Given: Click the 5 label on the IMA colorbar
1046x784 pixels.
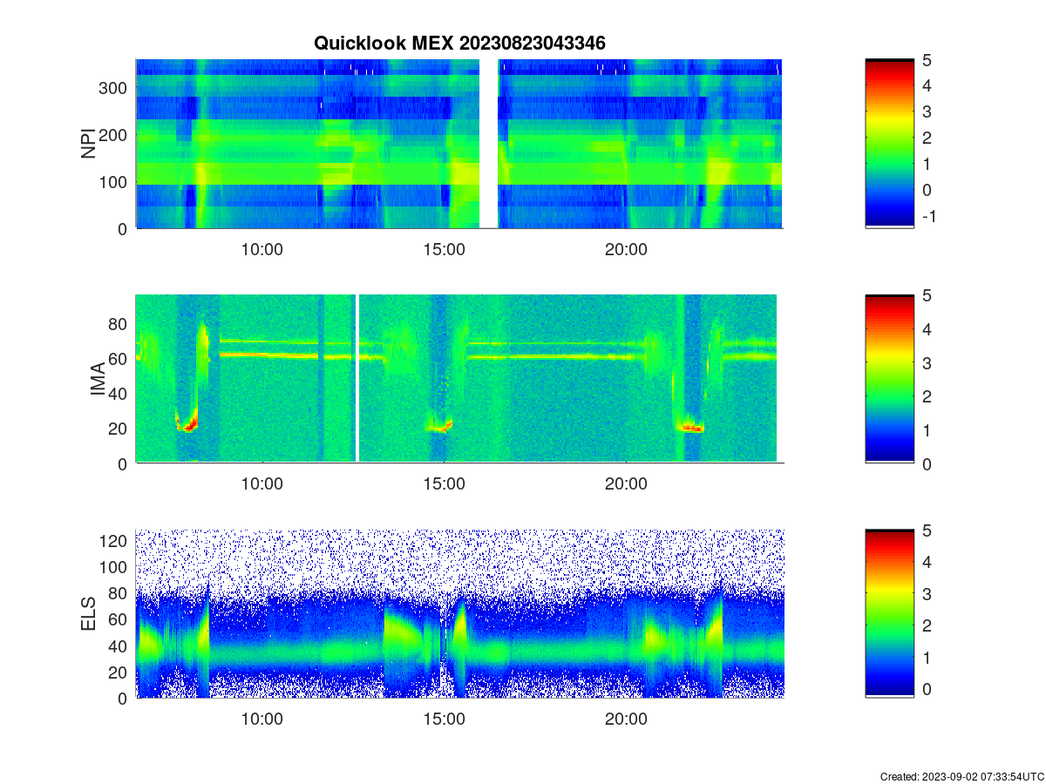Looking at the screenshot, I should pyautogui.click(x=927, y=295).
